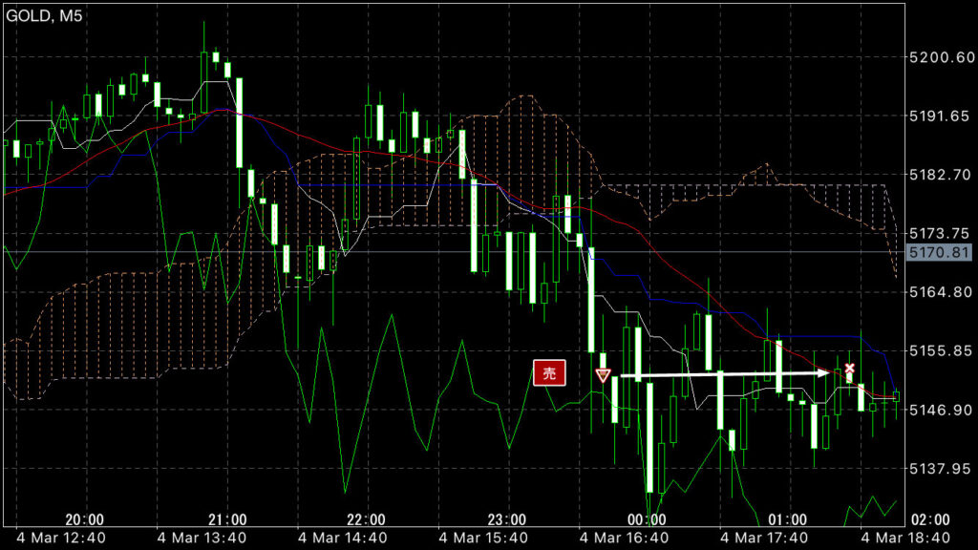
Task: Click the 5155.85 price axis label
Action: tap(941, 350)
